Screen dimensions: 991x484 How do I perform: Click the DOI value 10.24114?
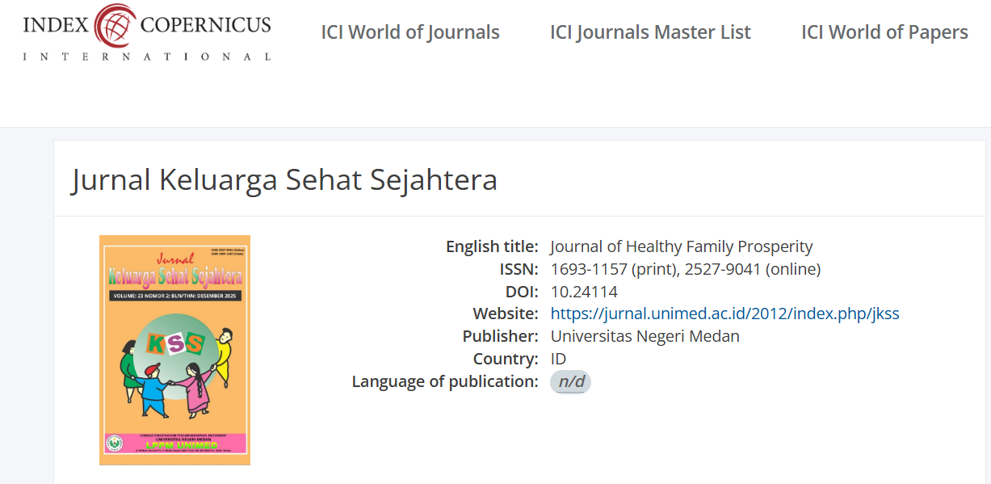[584, 292]
